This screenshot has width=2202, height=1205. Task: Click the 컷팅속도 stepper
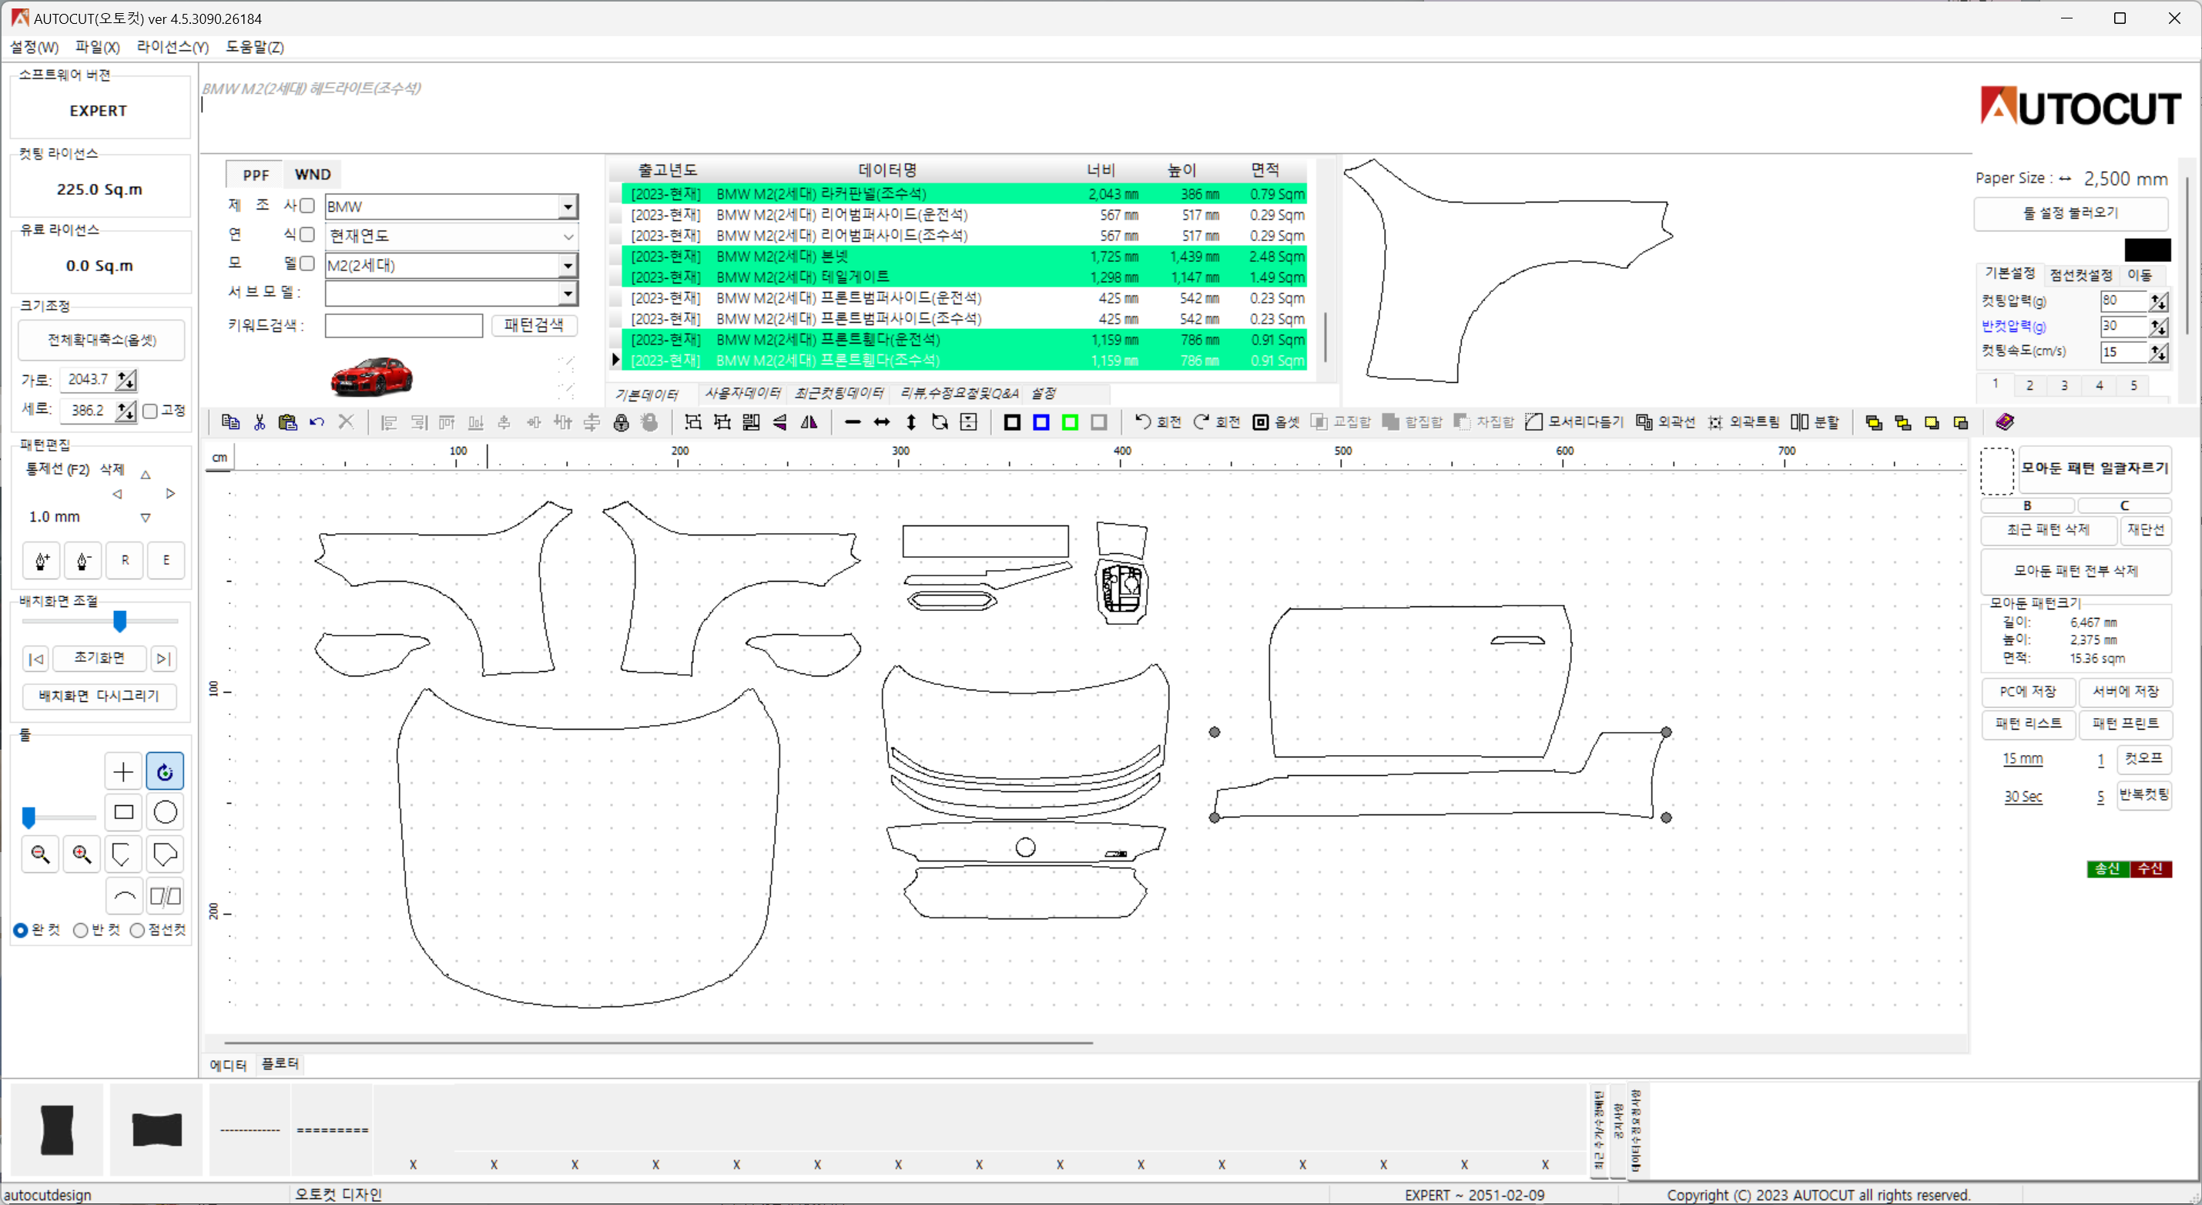point(2158,352)
